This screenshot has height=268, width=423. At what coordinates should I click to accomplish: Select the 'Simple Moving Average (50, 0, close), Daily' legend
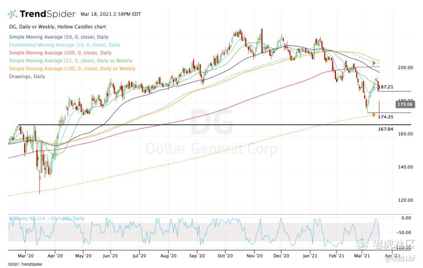coord(59,37)
